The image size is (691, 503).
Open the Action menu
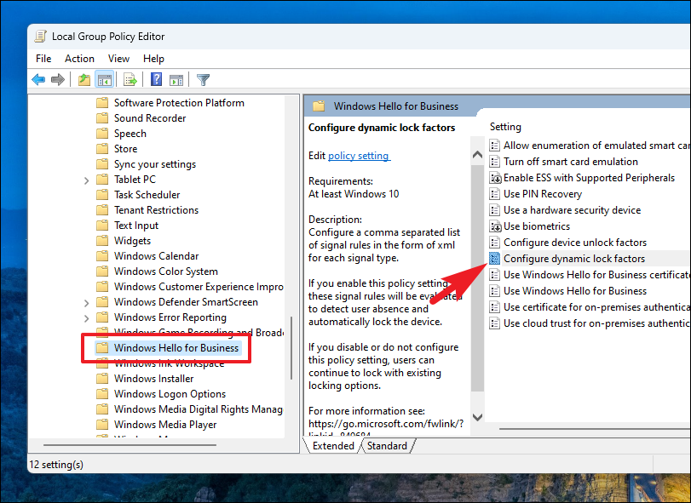pyautogui.click(x=79, y=59)
